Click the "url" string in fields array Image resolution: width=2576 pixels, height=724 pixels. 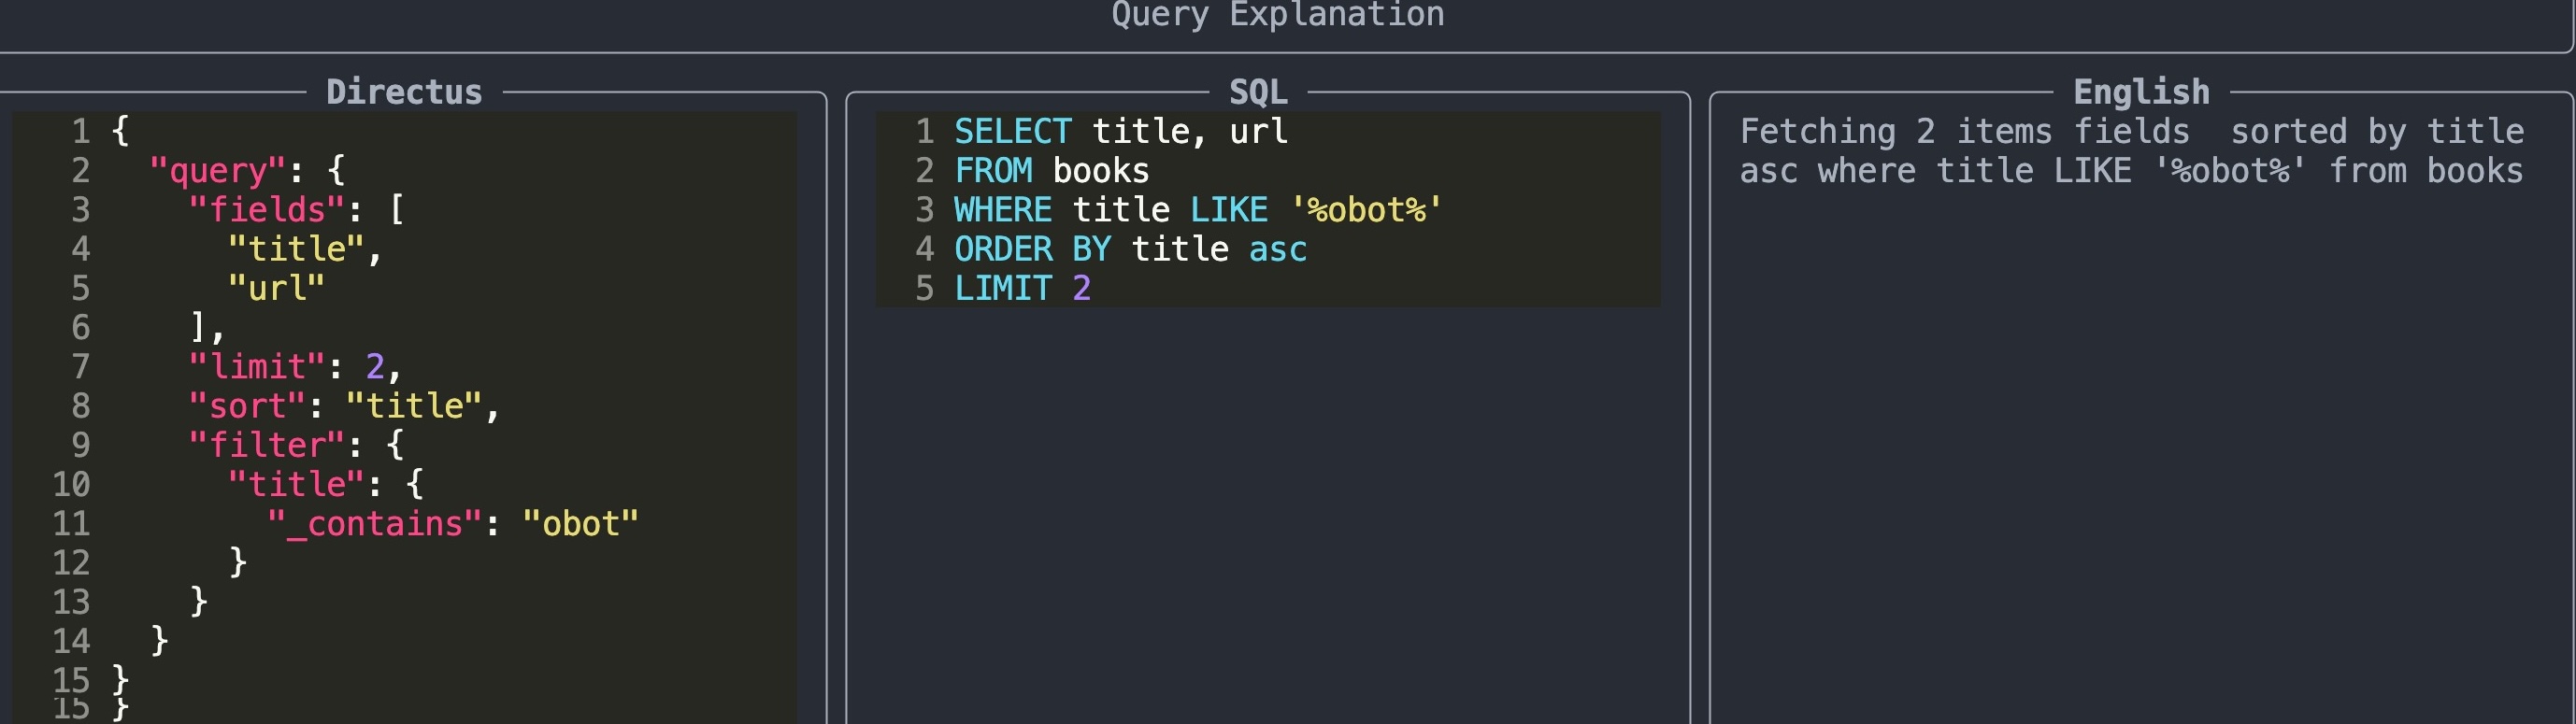tap(276, 288)
